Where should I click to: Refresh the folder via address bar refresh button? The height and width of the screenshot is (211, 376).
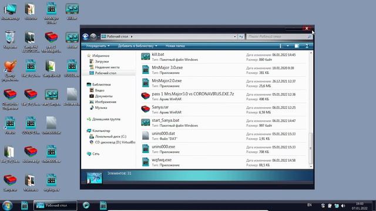(x=241, y=36)
